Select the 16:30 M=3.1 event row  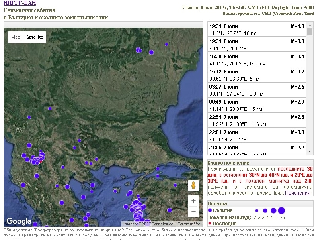tap(257, 59)
